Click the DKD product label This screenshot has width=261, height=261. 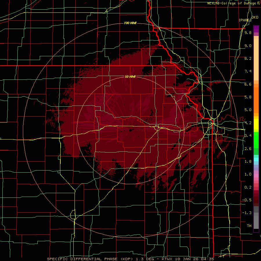[255, 17]
